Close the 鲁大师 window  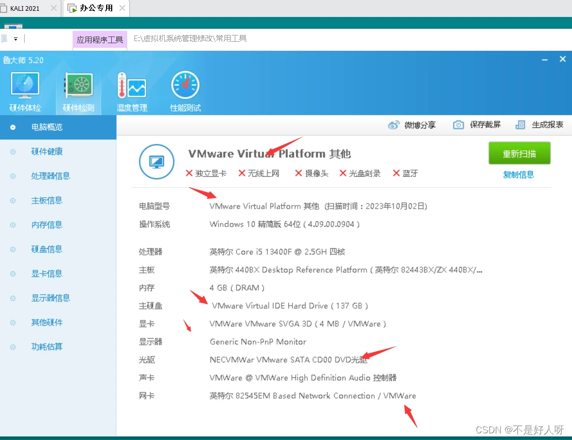tap(563, 59)
